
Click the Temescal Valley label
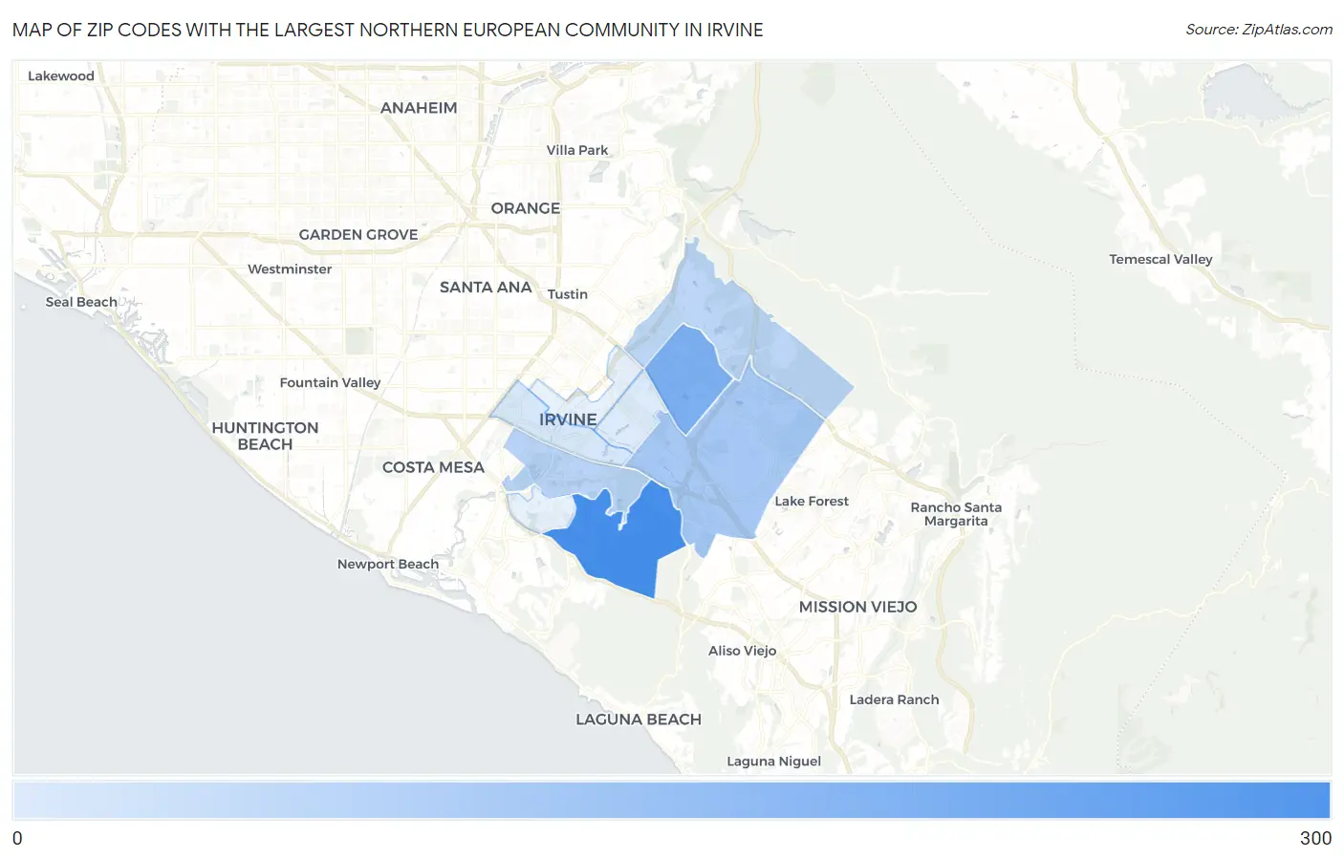(1160, 259)
